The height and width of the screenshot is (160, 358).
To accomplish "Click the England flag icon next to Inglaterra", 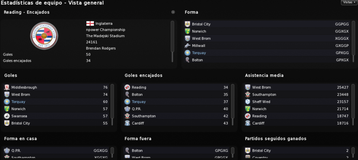I will tap(90, 23).
